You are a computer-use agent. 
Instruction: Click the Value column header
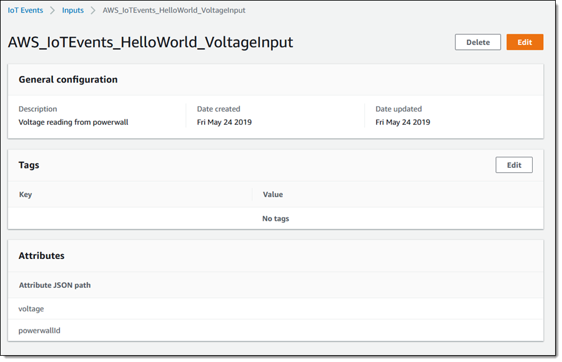click(273, 195)
